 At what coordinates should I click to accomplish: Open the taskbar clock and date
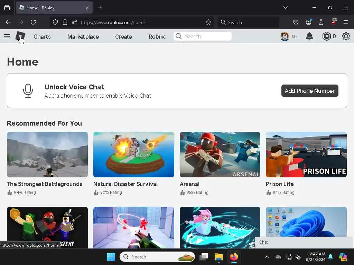click(x=316, y=257)
